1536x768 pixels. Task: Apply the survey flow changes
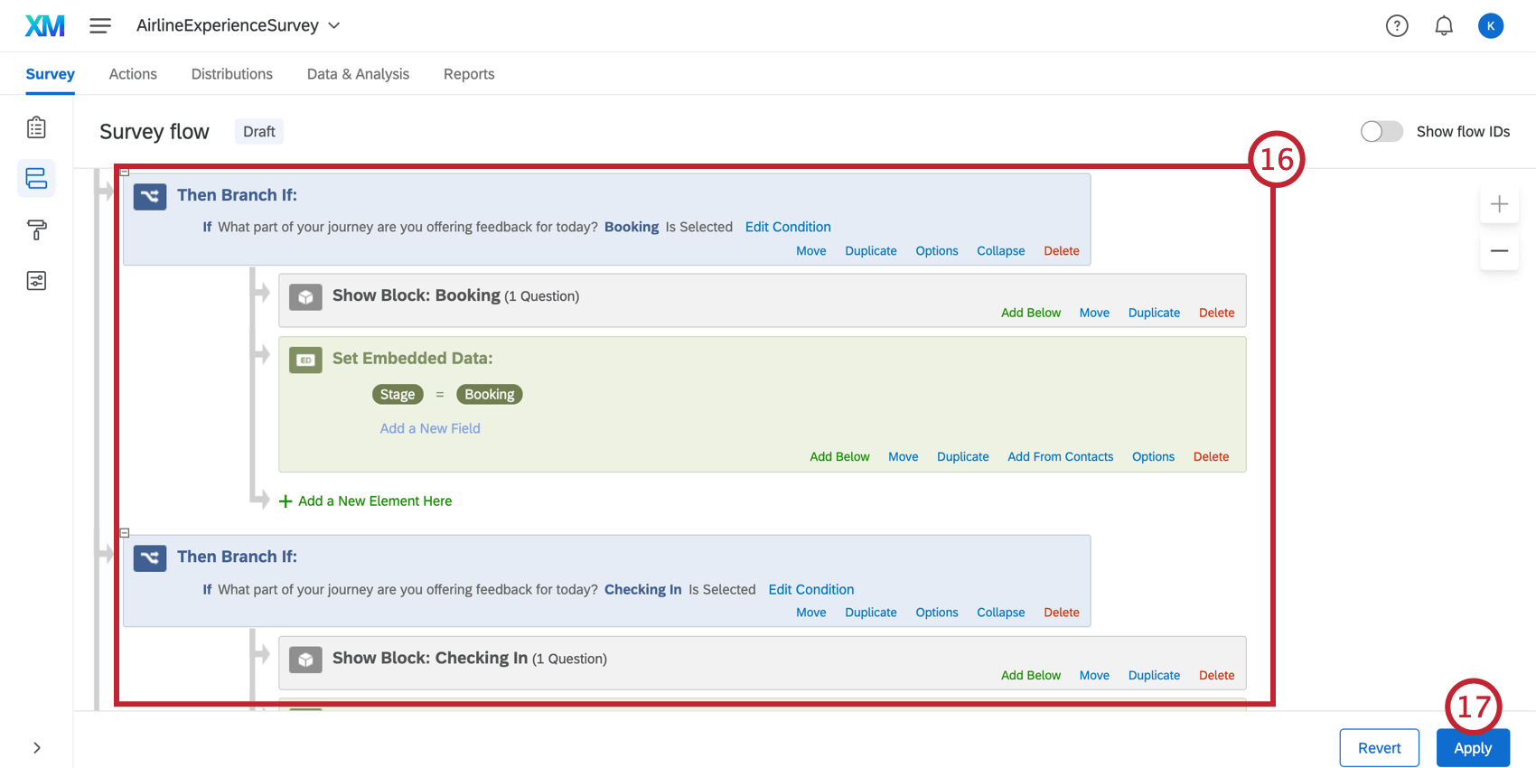[x=1473, y=748]
